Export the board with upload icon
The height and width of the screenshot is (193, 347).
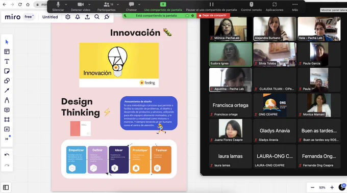[x=87, y=17]
